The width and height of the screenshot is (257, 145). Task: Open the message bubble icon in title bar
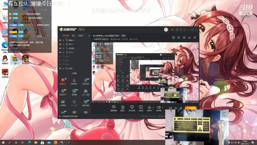tap(172, 29)
